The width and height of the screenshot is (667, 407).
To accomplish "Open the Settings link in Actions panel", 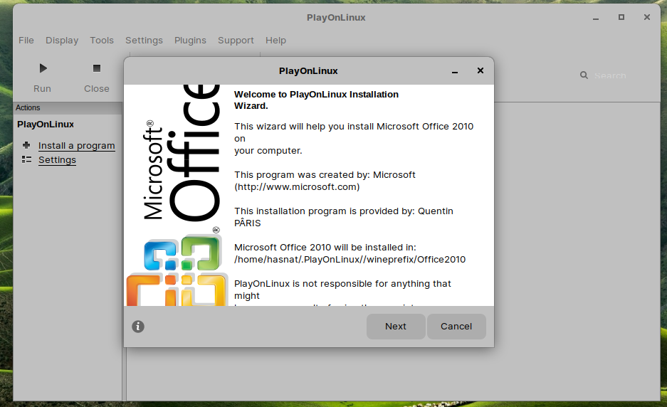I will click(57, 160).
